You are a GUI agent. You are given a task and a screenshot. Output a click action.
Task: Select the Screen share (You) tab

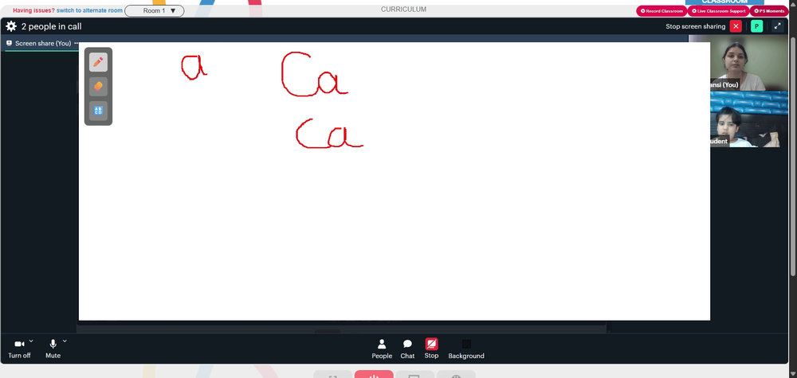[38, 43]
